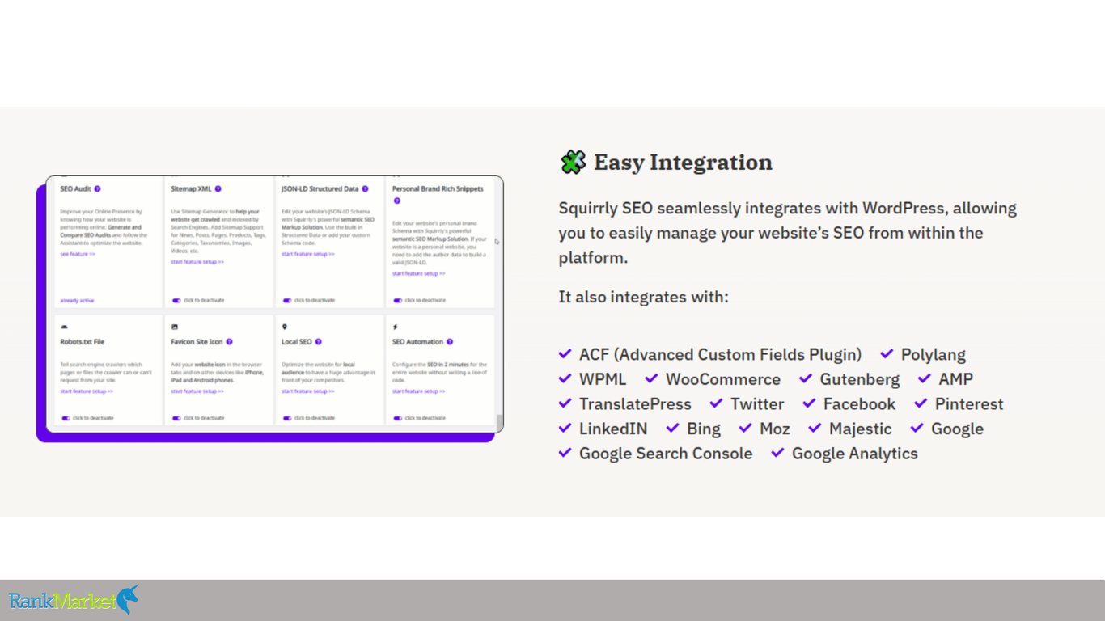Open the help icon beside SEO Audit
The width and height of the screenshot is (1105, 621).
point(97,188)
